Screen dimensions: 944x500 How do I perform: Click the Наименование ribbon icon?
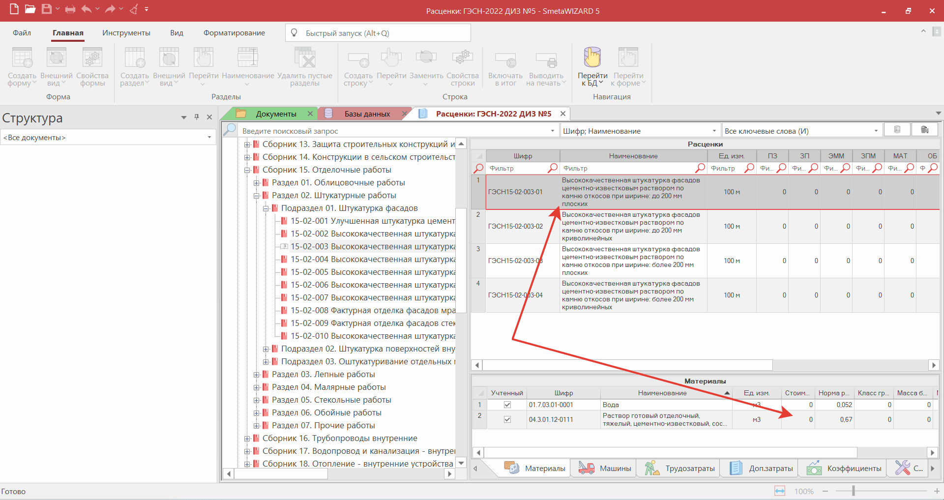248,57
